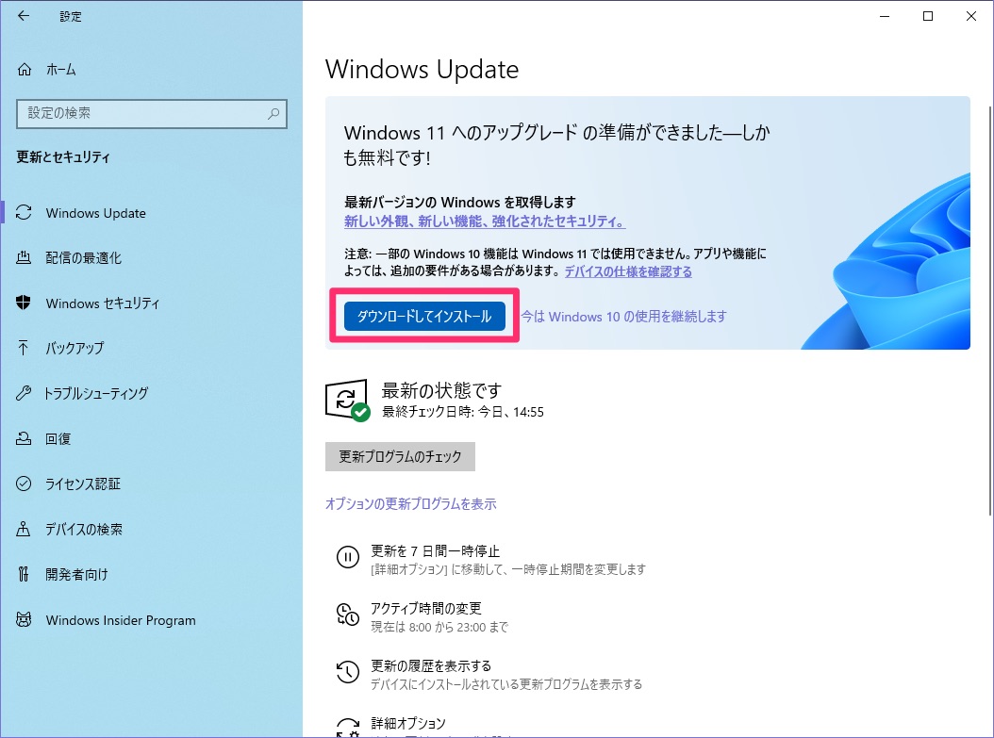Image resolution: width=994 pixels, height=738 pixels.
Task: Open the デバイスの仕様を確認する link
Action: point(628,271)
